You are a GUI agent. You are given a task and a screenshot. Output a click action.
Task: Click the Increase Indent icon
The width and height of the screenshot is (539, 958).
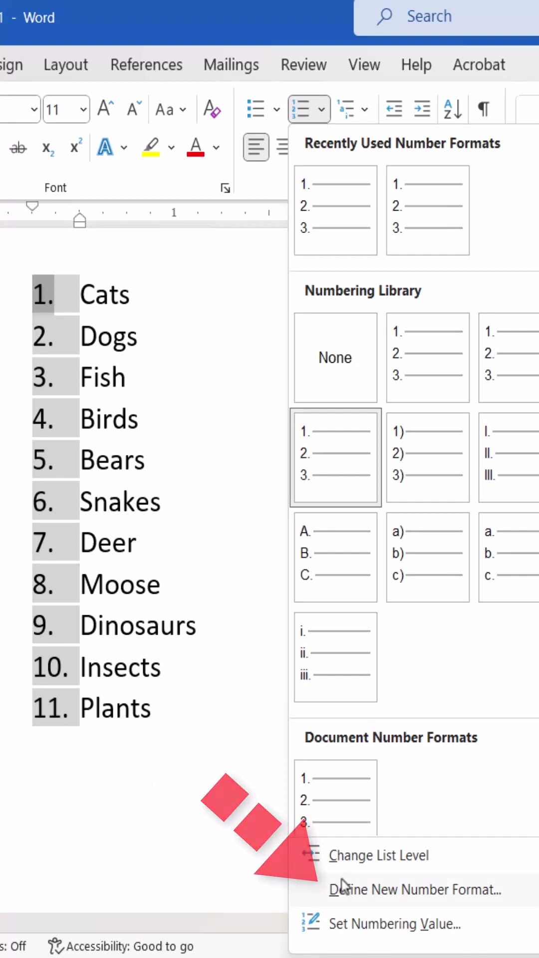(422, 108)
